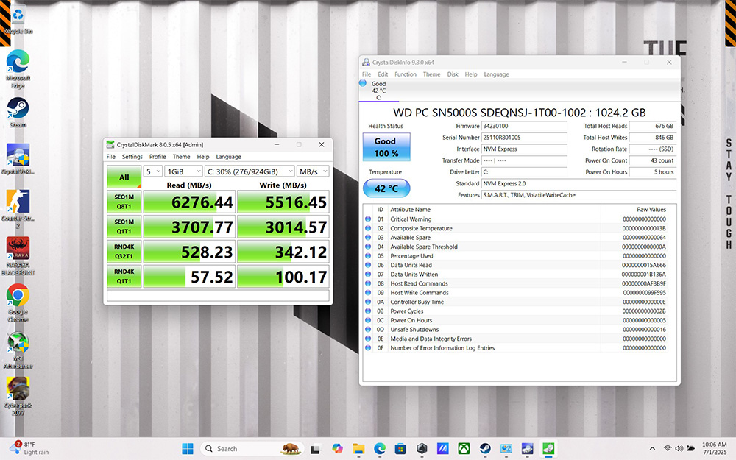736x460 pixels.
Task: Open the test size dropdown showing 1GiB
Action: point(183,171)
